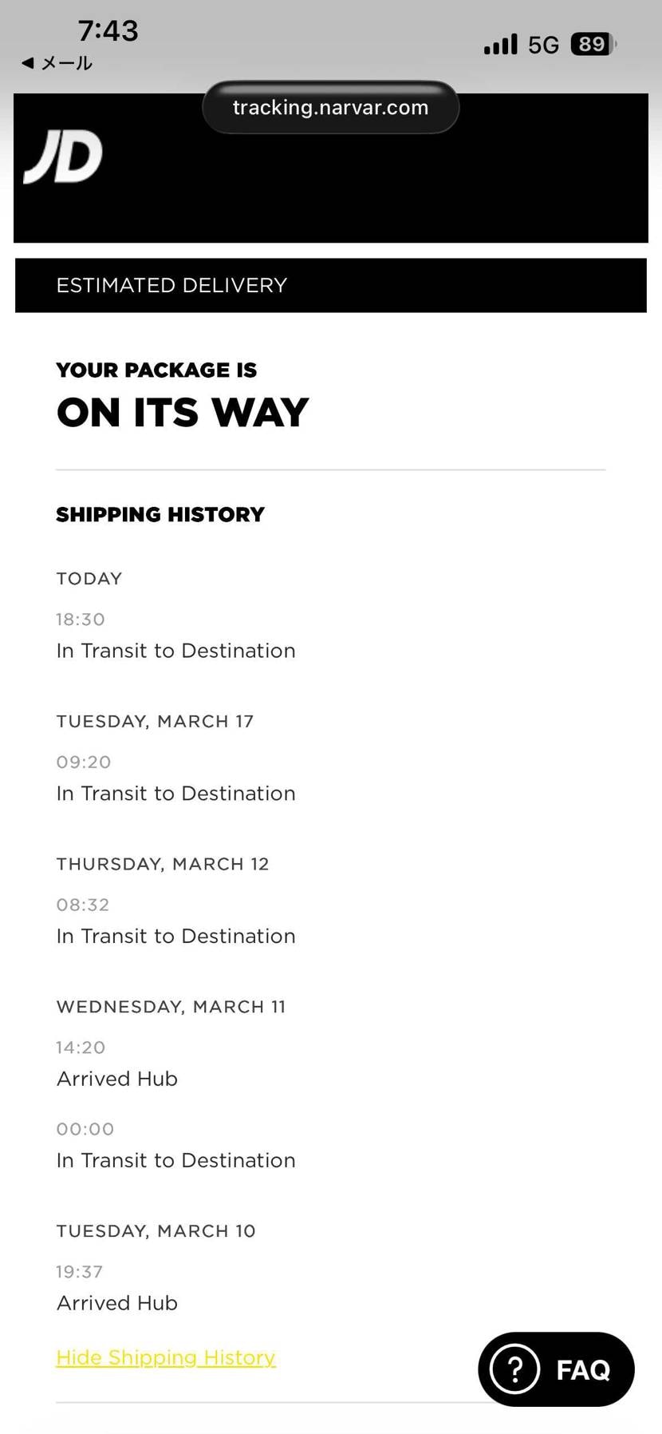Image resolution: width=662 pixels, height=1434 pixels.
Task: Tap the Thursday, March 12 date heading
Action: click(163, 864)
